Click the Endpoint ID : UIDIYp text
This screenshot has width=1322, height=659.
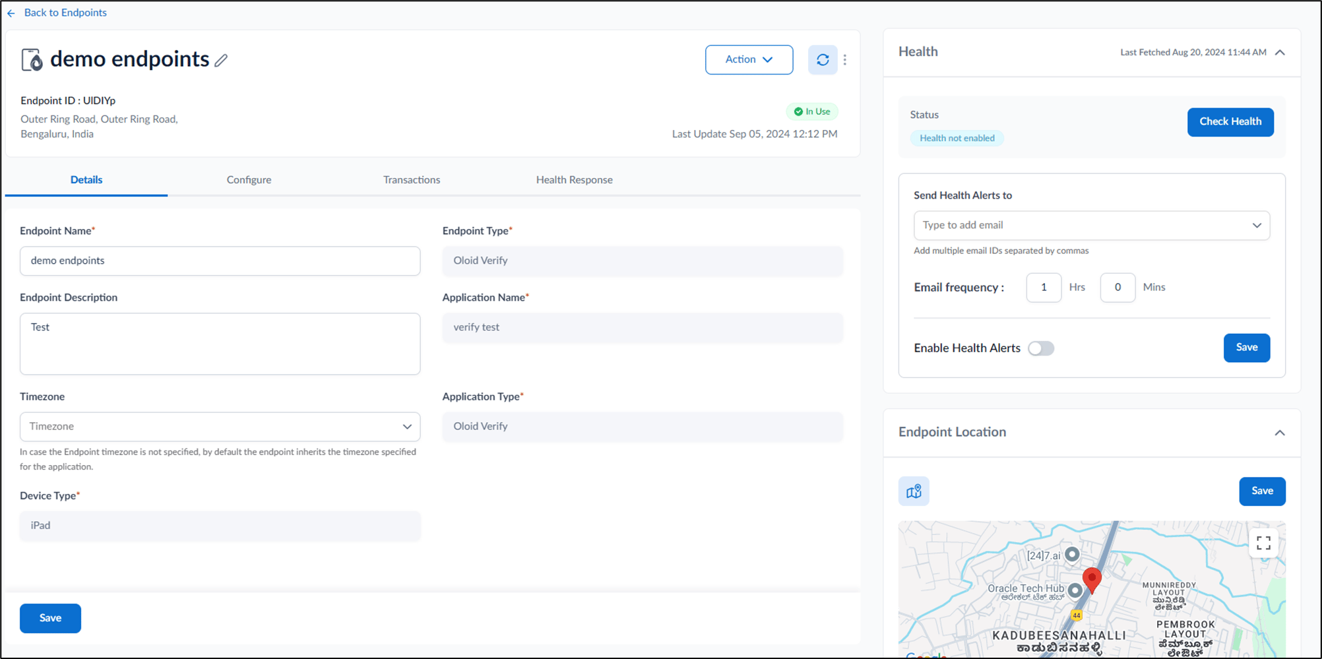(x=68, y=101)
